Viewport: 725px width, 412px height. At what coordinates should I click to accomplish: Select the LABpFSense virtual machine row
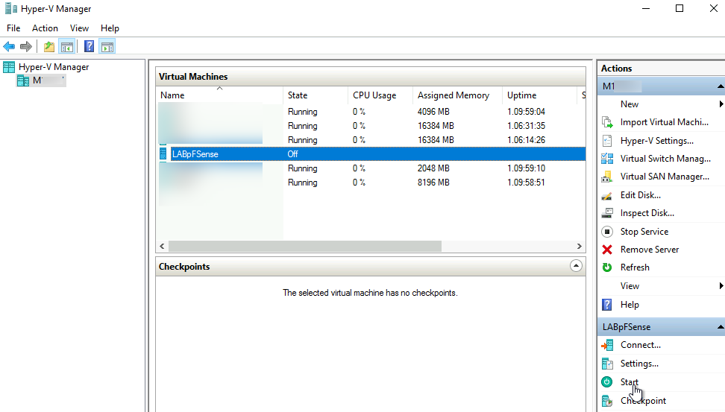pyautogui.click(x=371, y=153)
